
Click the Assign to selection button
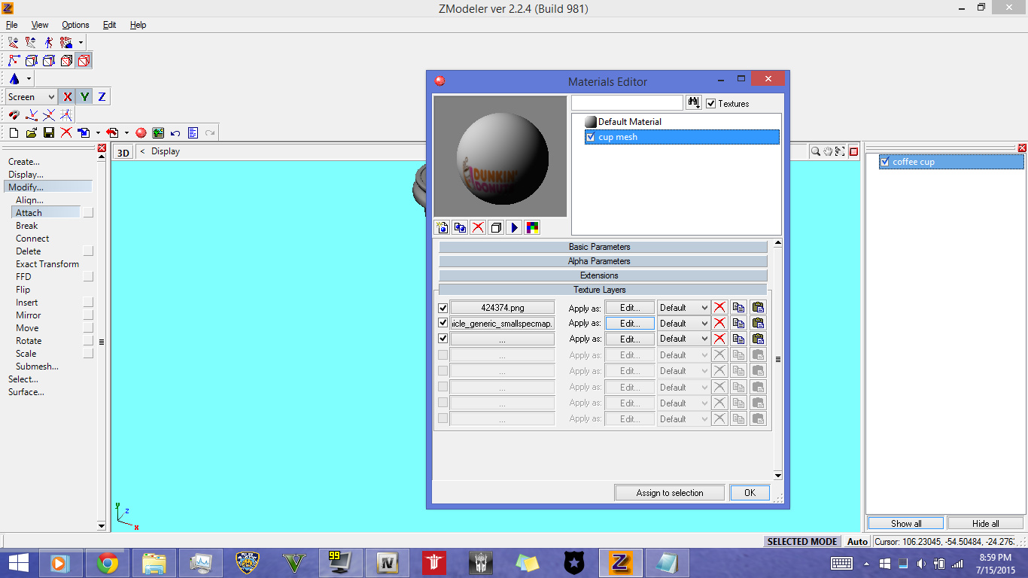pyautogui.click(x=669, y=493)
